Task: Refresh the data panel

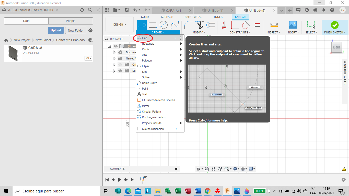Action: 82,10
